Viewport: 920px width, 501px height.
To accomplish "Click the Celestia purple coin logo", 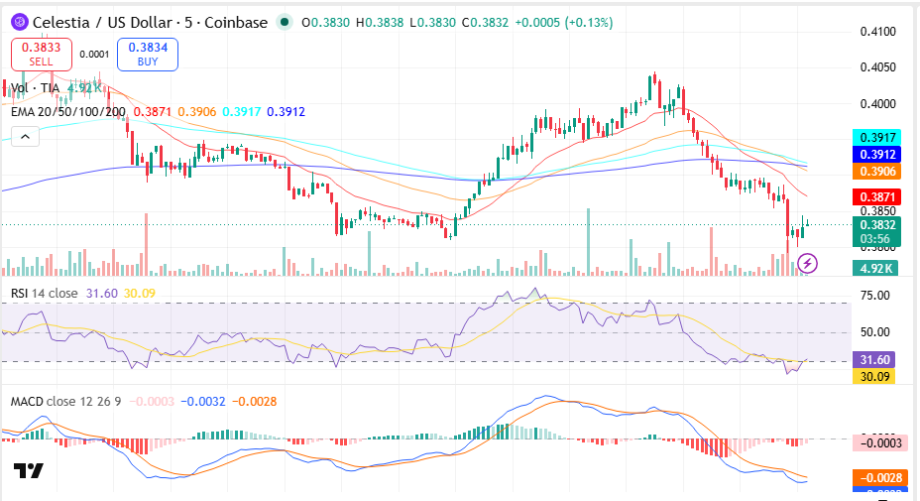I will pos(20,22).
